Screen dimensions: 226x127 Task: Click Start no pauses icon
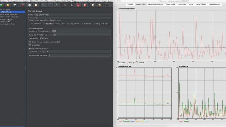[x=72, y=5]
